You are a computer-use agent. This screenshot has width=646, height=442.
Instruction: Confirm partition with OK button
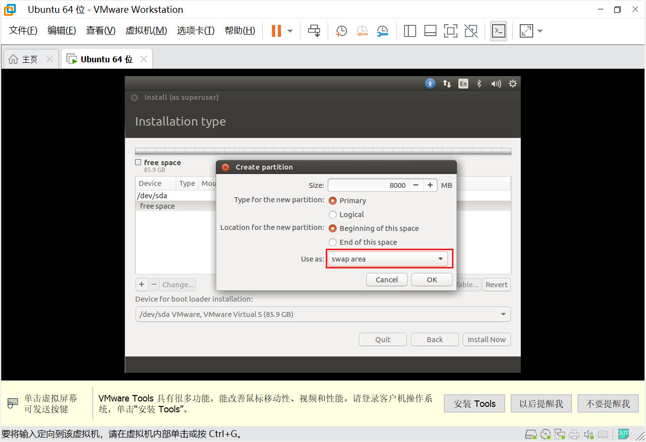[432, 280]
